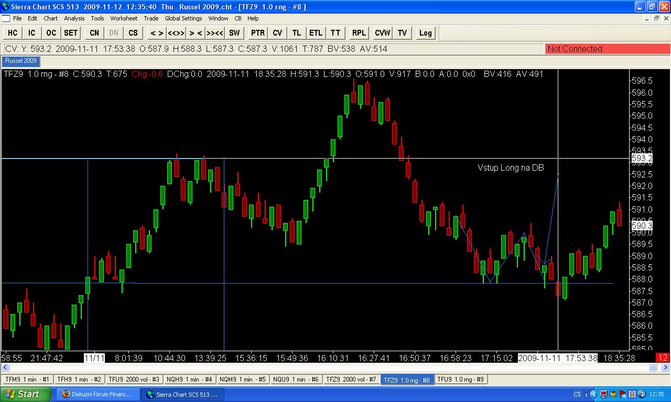
Task: Switch to TFU9 1.0 rng #9 tab
Action: [461, 379]
